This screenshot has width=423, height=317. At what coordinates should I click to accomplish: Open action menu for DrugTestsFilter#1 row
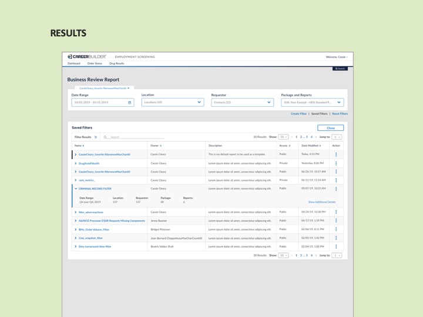tap(336, 163)
